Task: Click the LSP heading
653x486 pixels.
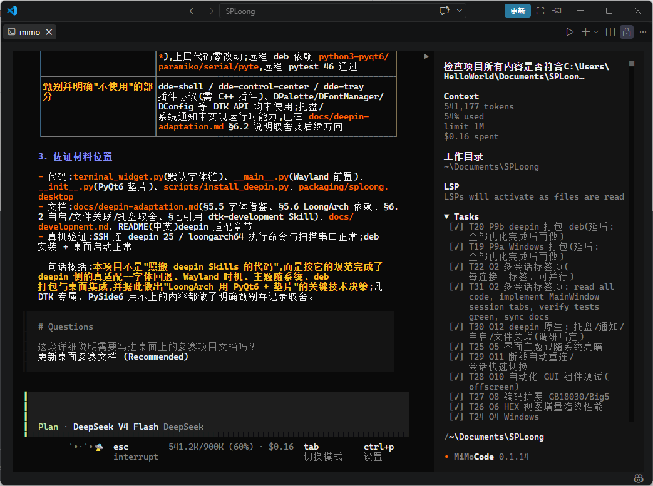Action: [x=451, y=186]
